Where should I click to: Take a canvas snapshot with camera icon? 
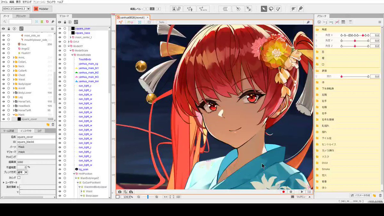[x=120, y=192]
